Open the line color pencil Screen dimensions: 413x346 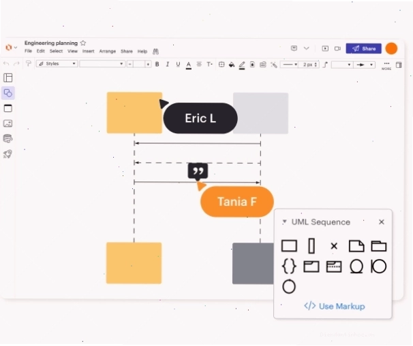[x=242, y=65]
